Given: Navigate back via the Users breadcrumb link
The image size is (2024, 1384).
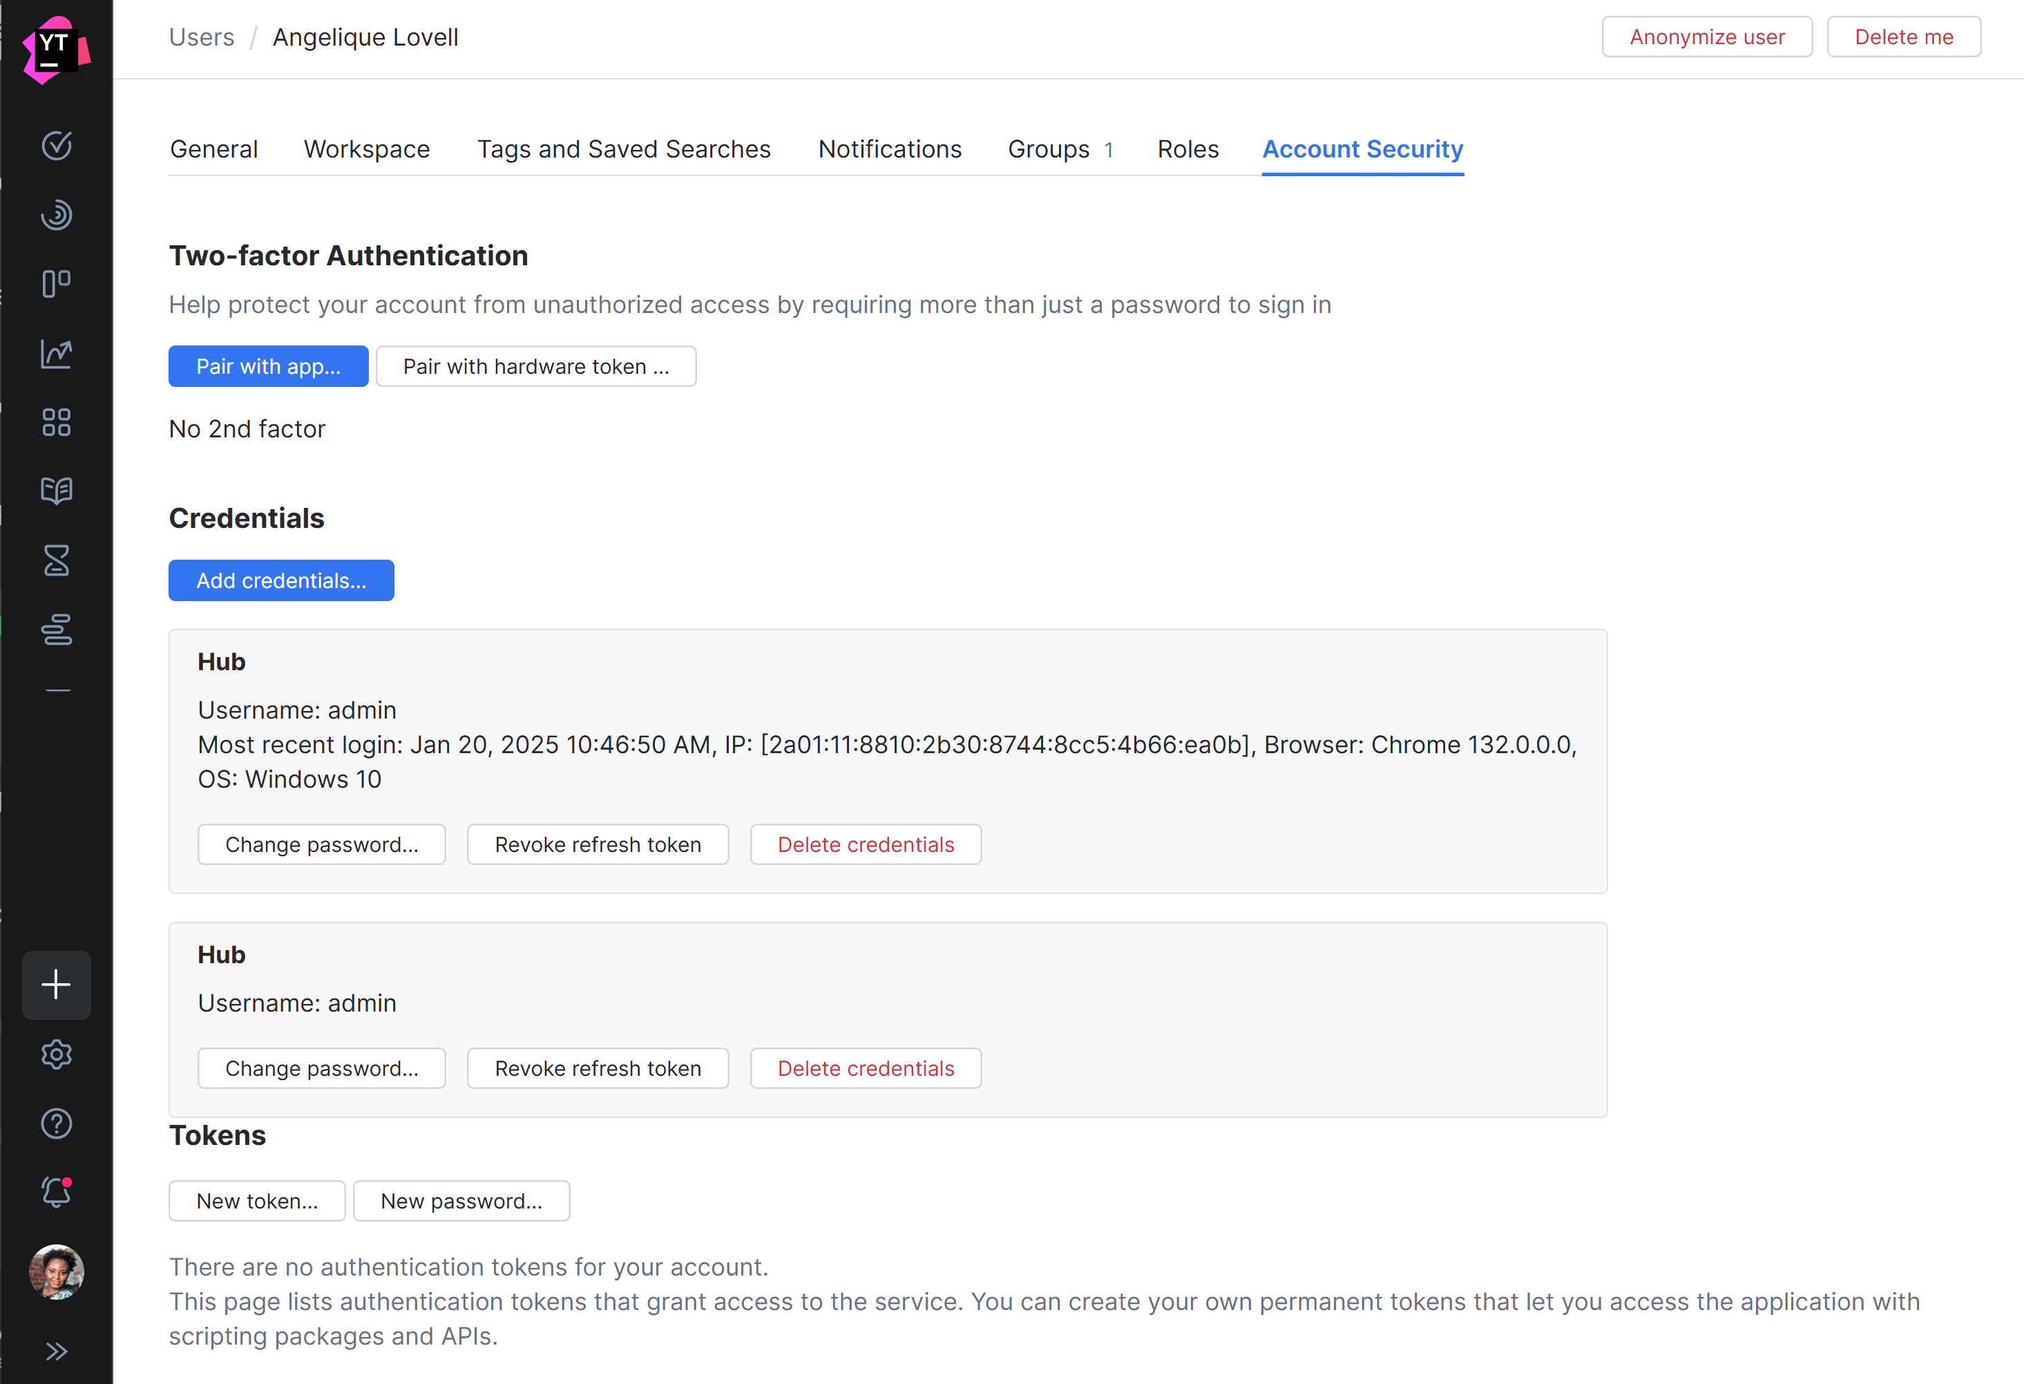Looking at the screenshot, I should click(201, 37).
